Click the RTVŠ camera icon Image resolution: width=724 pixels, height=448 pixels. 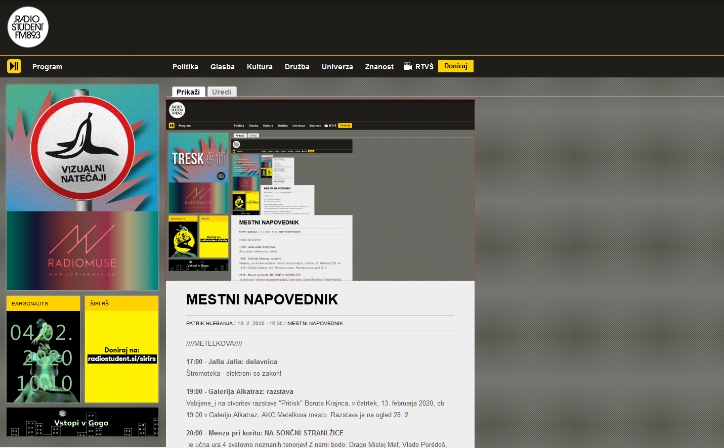click(408, 66)
